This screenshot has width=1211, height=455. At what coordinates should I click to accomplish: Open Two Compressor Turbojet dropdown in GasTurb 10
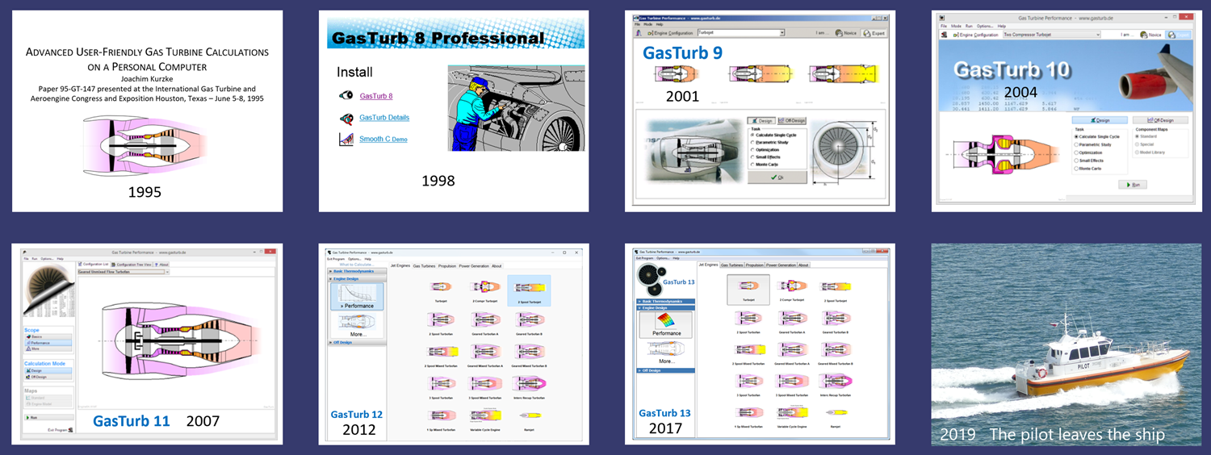coord(1051,35)
